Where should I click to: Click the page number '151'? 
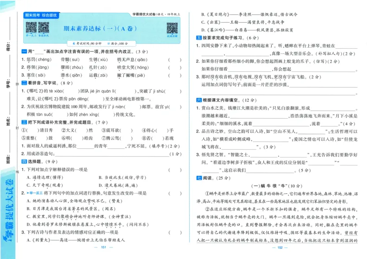[x=103, y=247]
